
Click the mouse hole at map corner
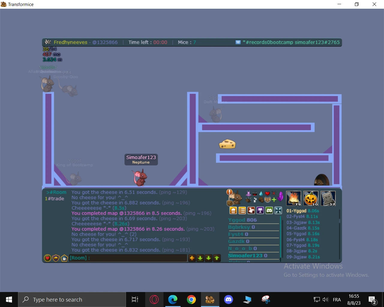(322, 180)
